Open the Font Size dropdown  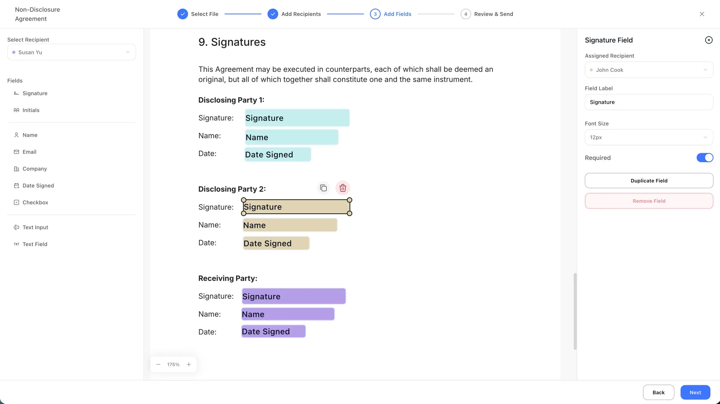tap(649, 137)
